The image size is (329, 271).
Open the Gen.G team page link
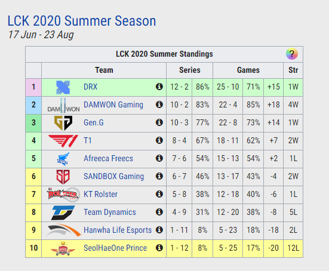[x=94, y=122]
